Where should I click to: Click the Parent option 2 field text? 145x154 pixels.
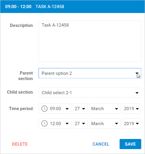pyautogui.click(x=57, y=73)
